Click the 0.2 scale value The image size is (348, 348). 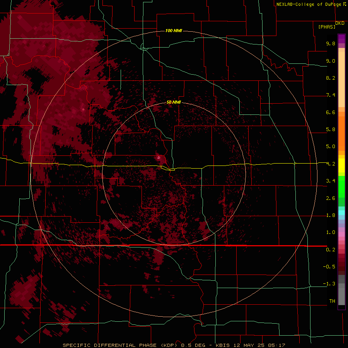tap(331, 250)
